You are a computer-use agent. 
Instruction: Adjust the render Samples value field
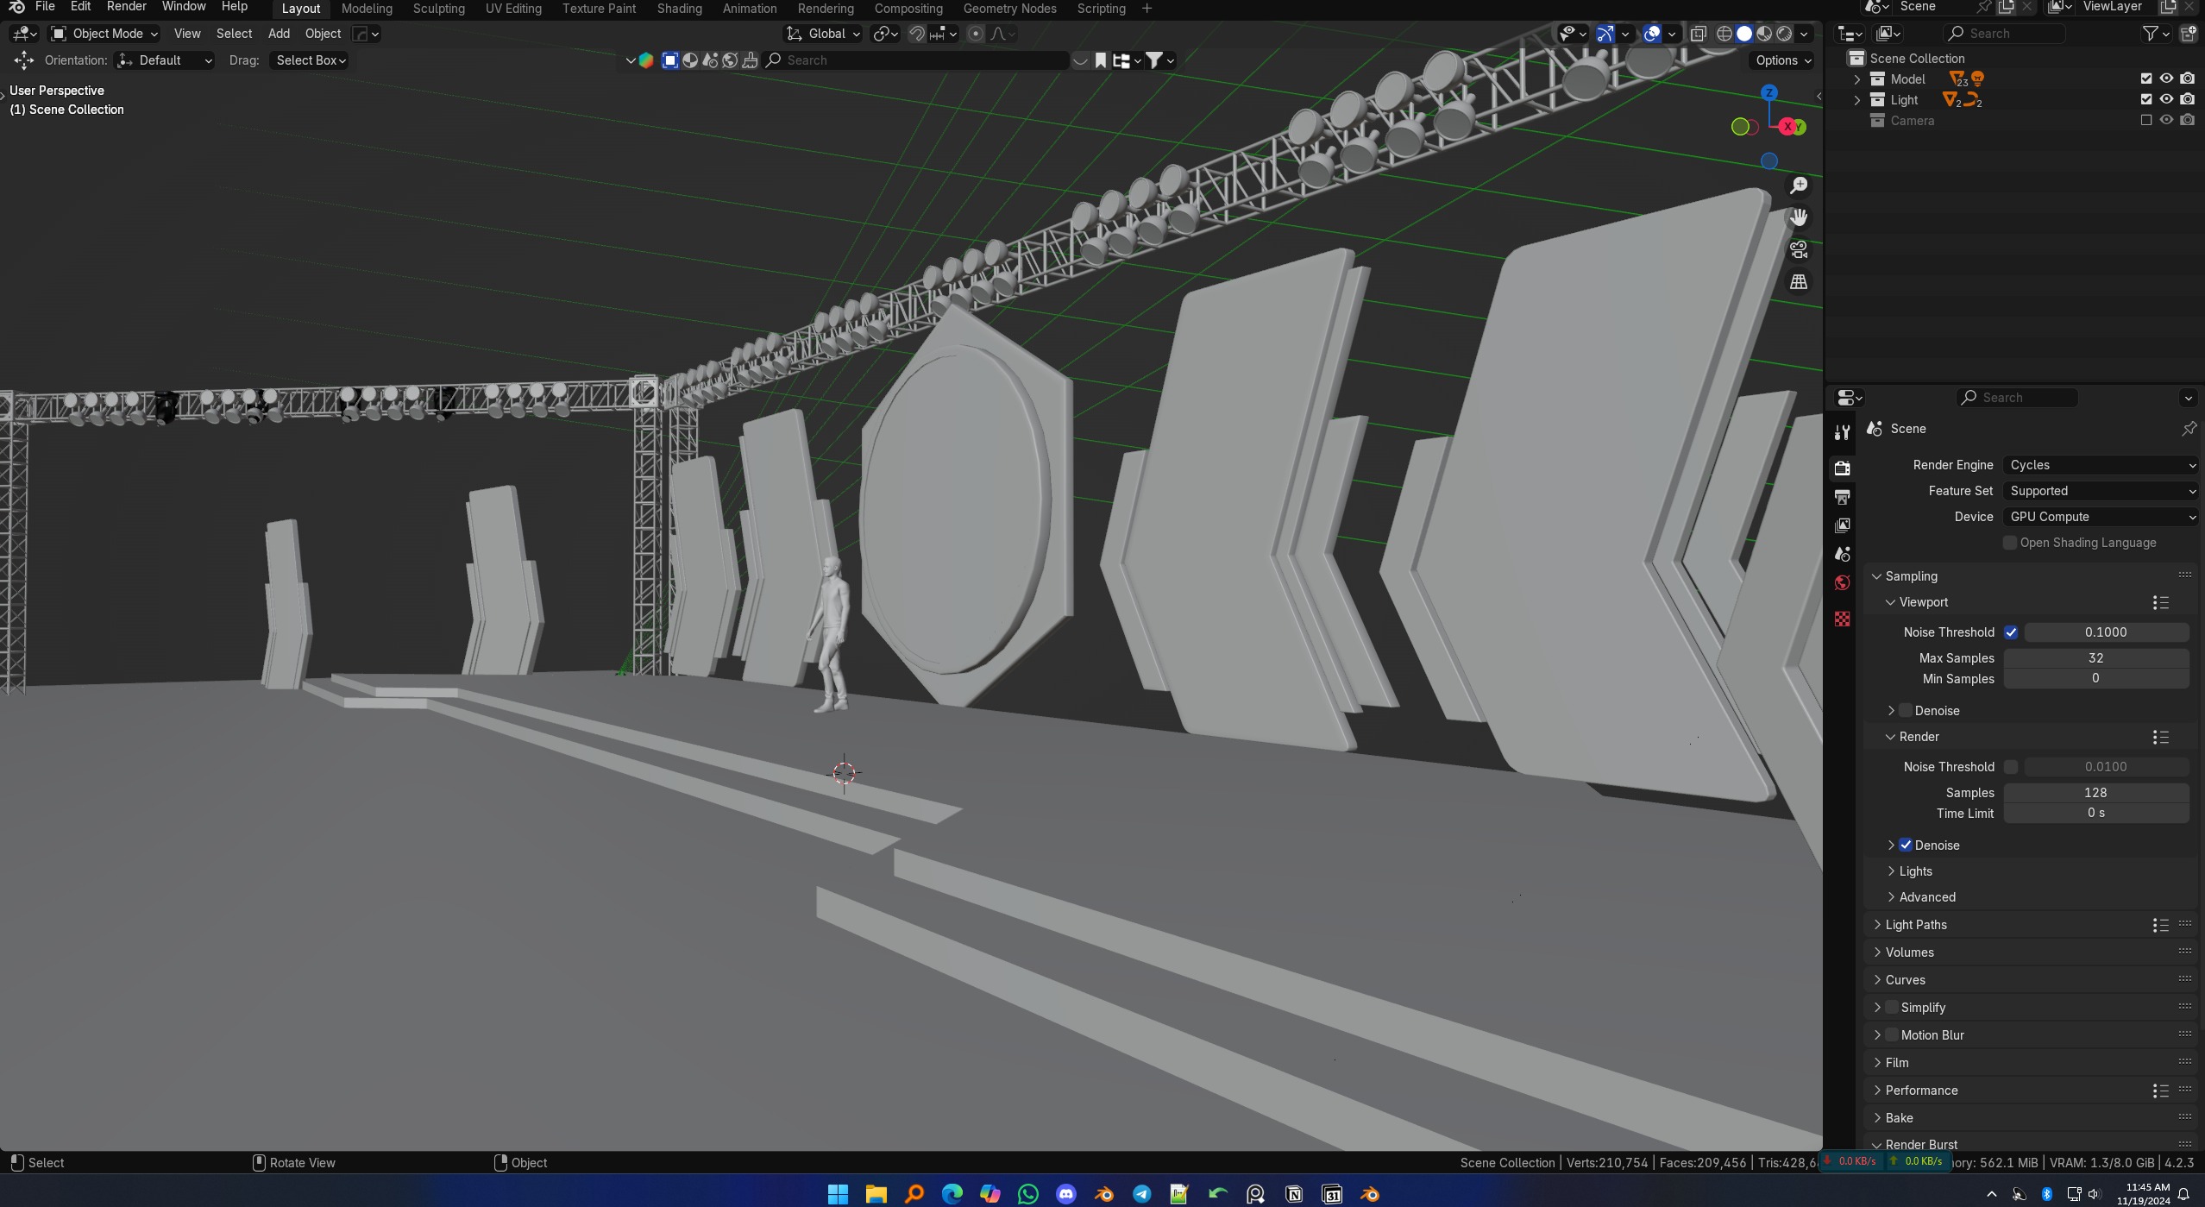tap(2095, 793)
